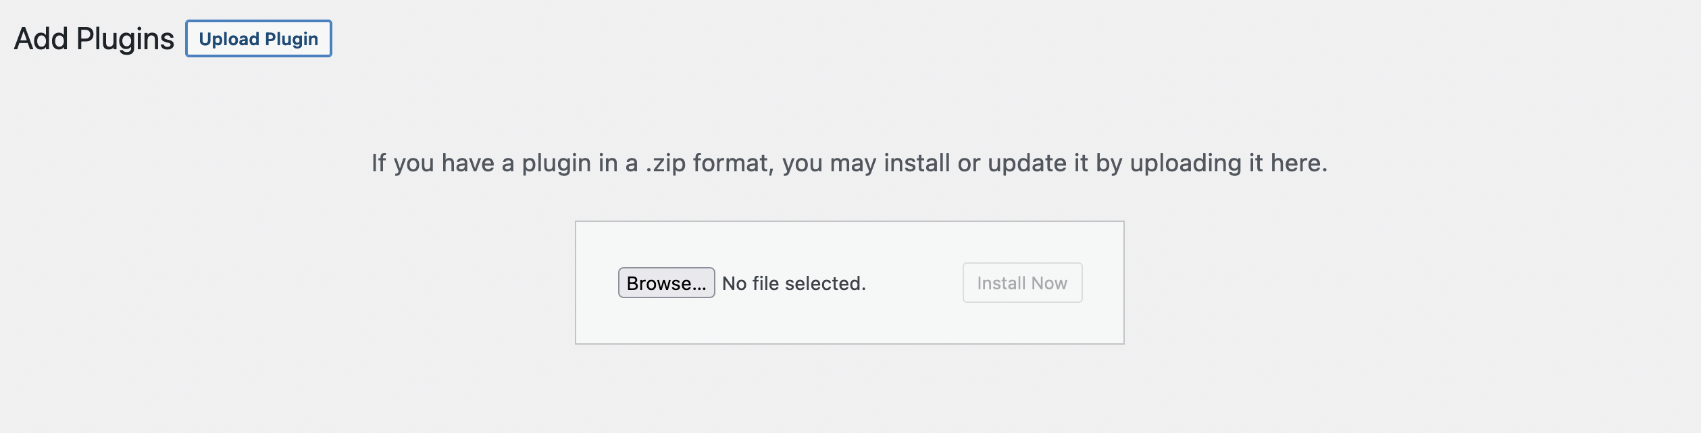Click the word "Add" in the heading
The height and width of the screenshot is (433, 1701).
point(41,39)
